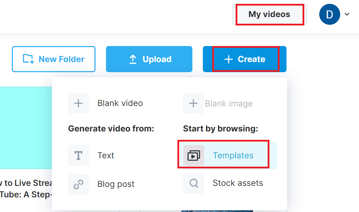Image resolution: width=359 pixels, height=212 pixels.
Task: Click the upload arrow icon
Action: click(x=133, y=59)
